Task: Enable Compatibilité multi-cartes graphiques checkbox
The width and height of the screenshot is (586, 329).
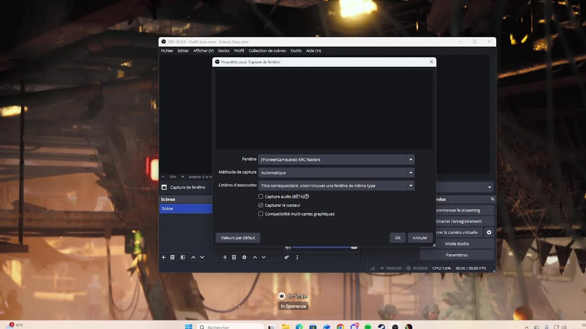Action: point(261,214)
